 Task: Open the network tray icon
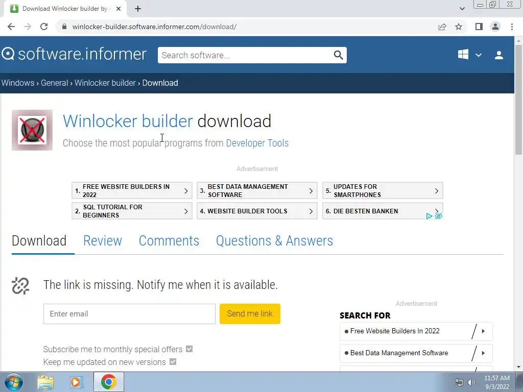click(x=459, y=383)
